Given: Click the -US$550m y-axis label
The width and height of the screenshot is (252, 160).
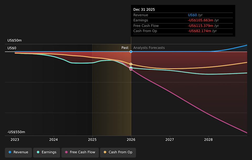Looking at the screenshot, I should click(16, 132).
